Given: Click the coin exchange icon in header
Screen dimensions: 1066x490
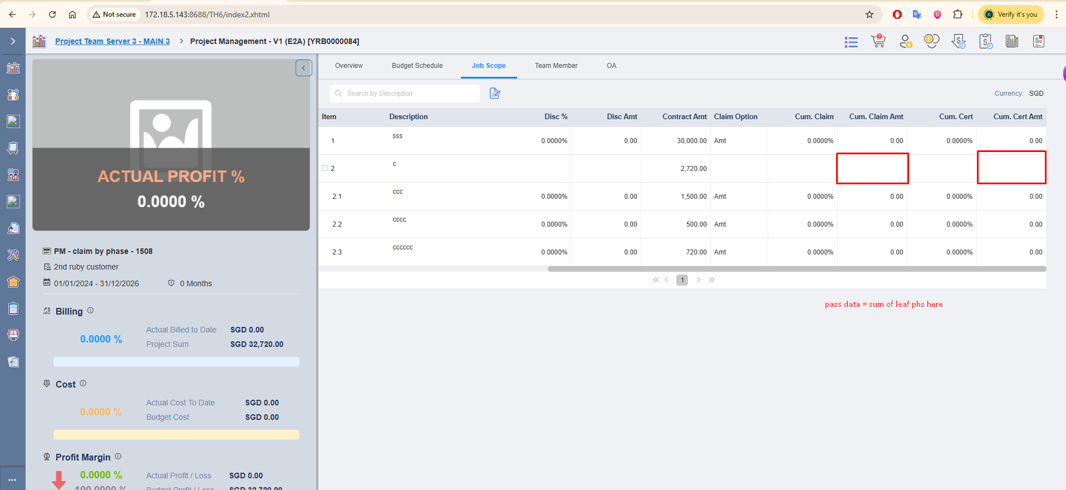Looking at the screenshot, I should tap(932, 41).
